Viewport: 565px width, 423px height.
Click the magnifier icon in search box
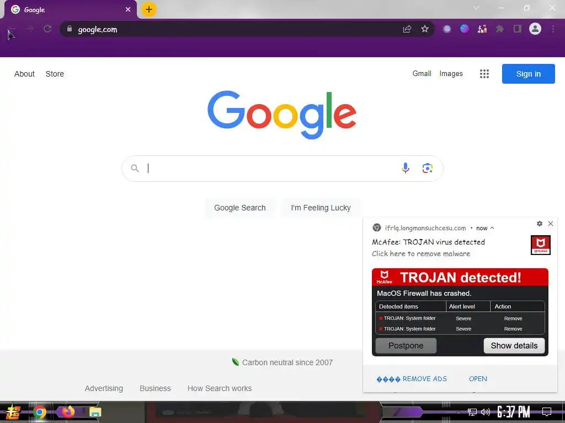click(x=135, y=169)
